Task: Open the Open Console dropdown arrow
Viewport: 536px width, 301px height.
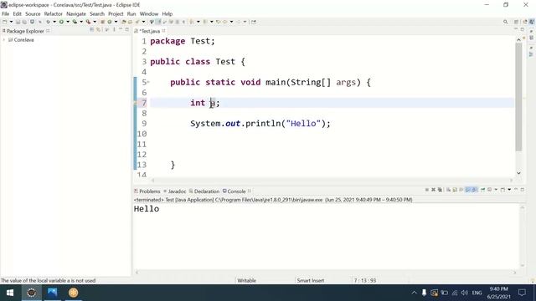Action: coord(509,190)
